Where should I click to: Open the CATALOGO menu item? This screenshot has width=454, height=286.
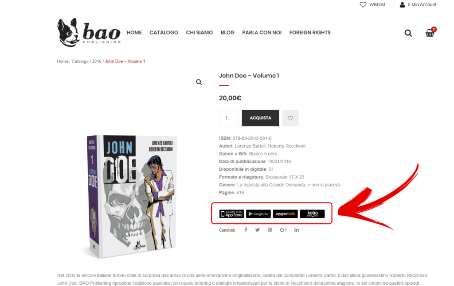click(164, 33)
